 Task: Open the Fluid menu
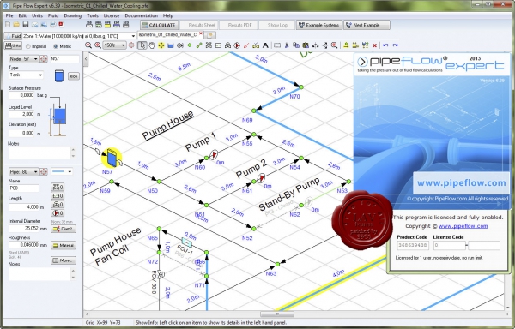tap(53, 15)
